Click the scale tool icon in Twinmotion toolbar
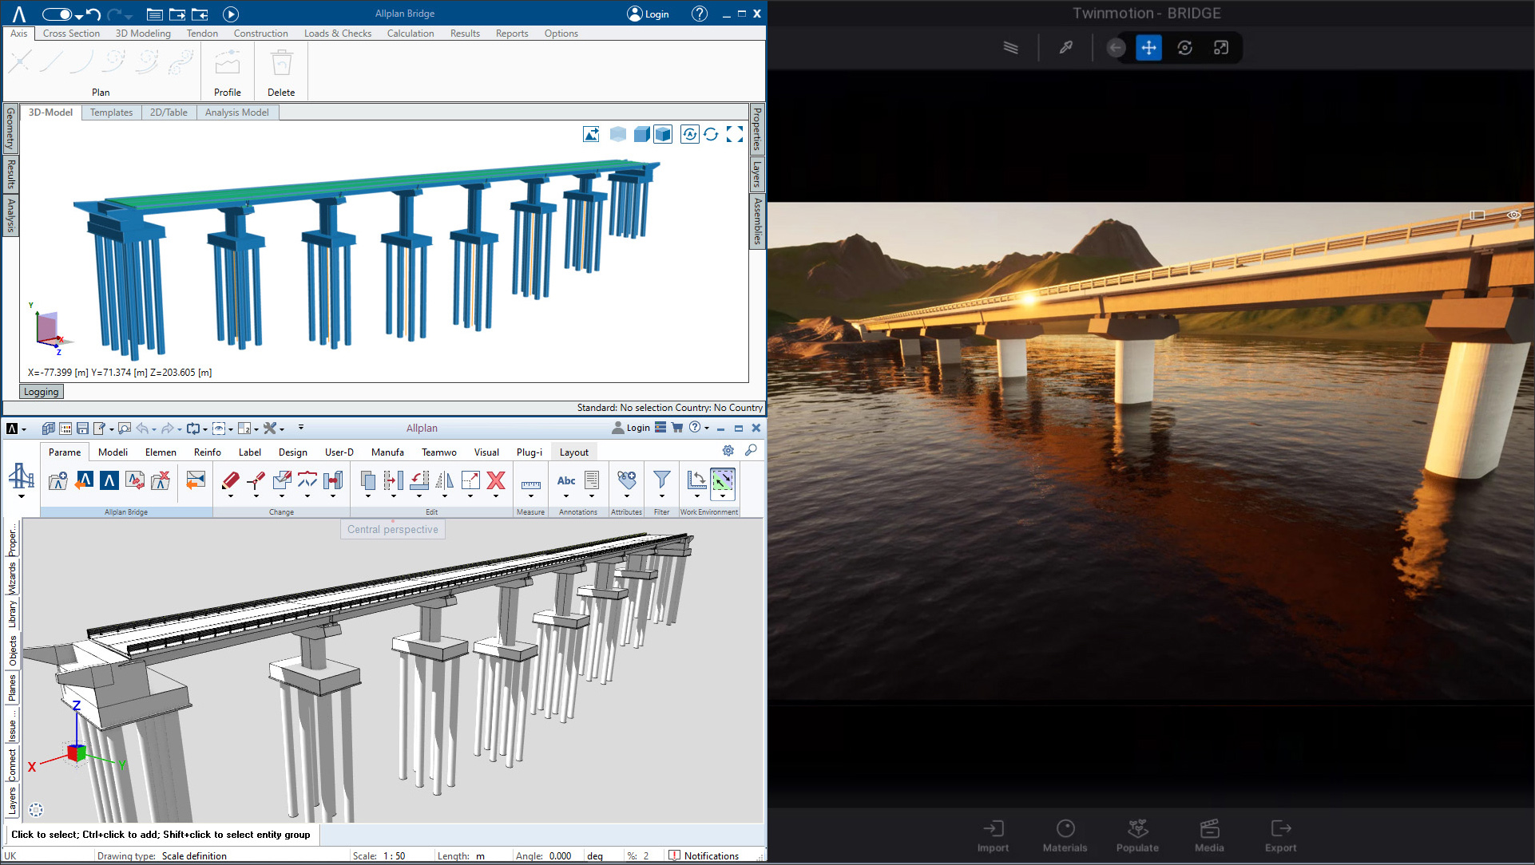Screen dimensions: 1535x865 1220,48
